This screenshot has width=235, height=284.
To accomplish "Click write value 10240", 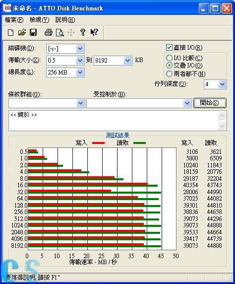I will coord(191,165).
